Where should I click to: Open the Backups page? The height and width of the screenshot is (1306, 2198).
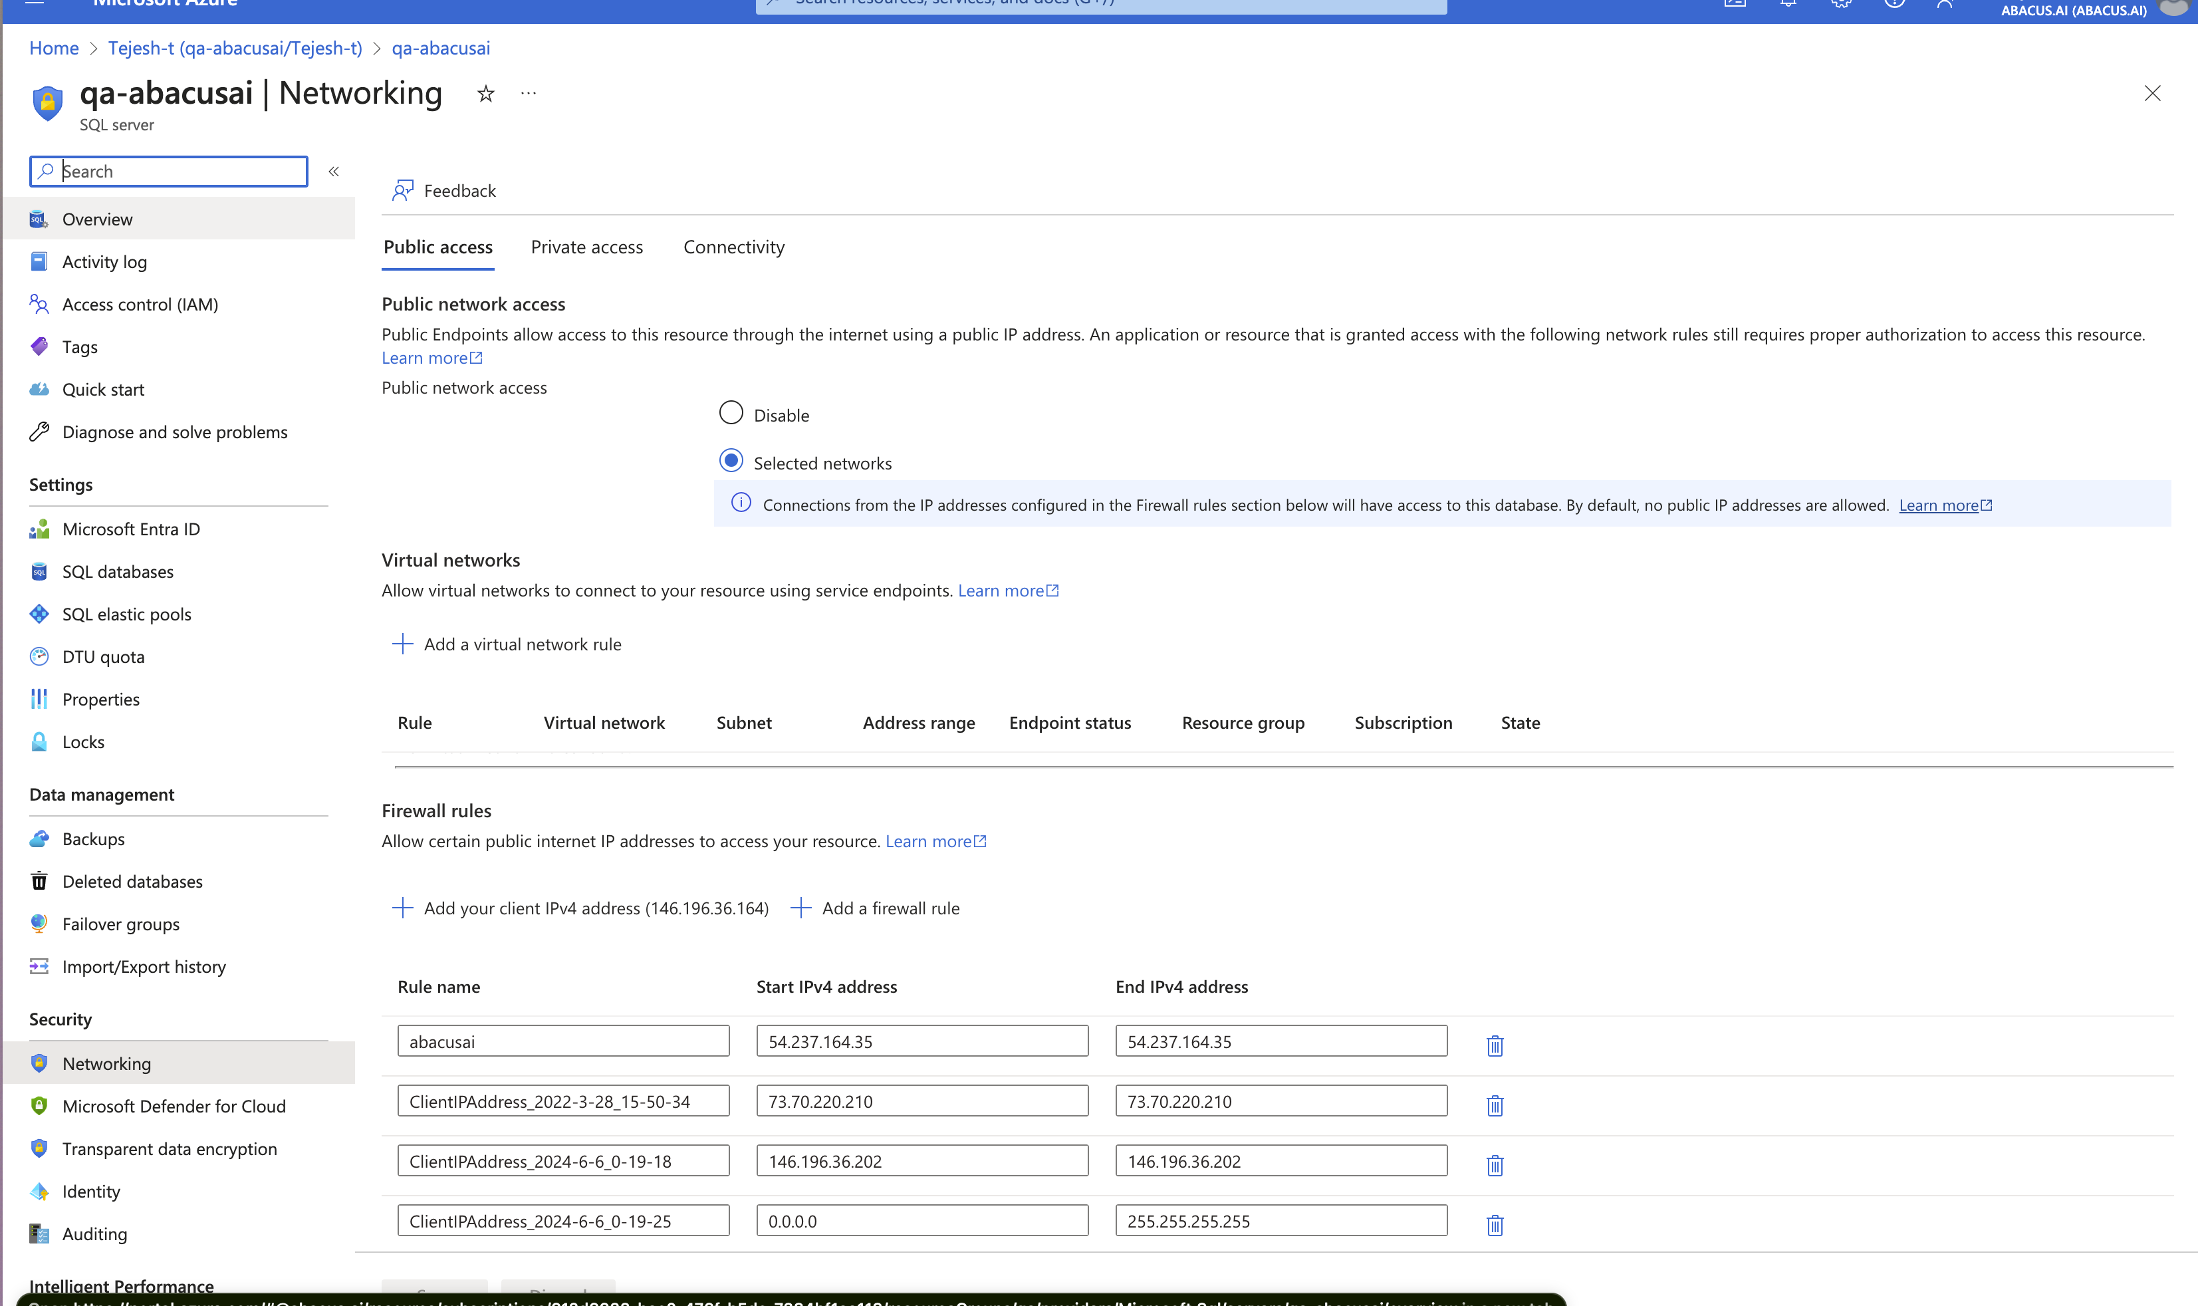point(93,838)
